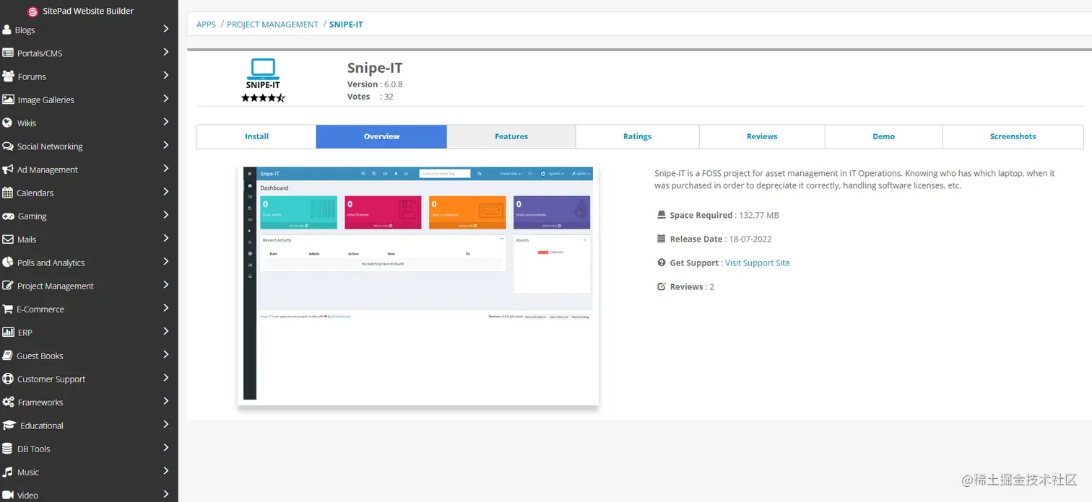Screen dimensions: 1092x502
Task: Open the Visit Support Site link
Action: [x=757, y=263]
